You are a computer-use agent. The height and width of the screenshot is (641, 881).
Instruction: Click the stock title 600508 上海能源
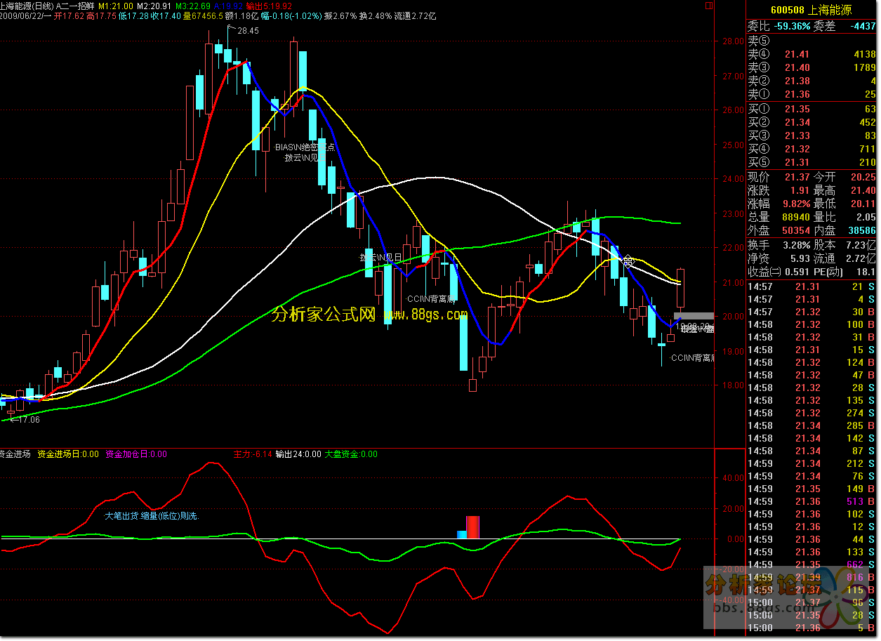click(812, 10)
